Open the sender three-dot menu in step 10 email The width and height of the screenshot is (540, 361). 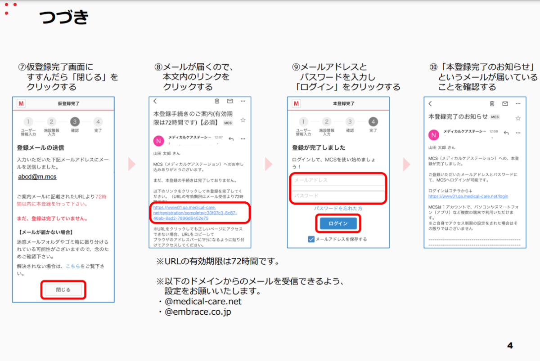point(518,133)
